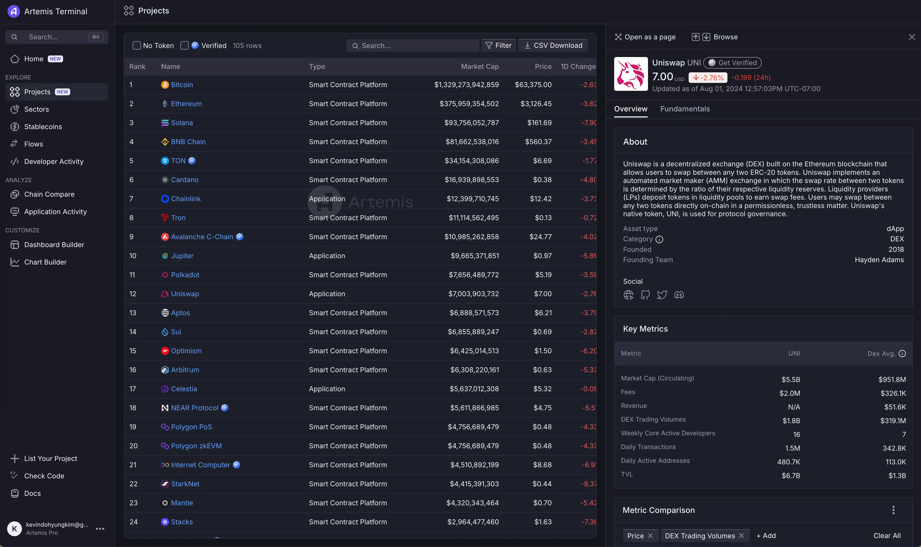Click Avalanche C-Chain verified badge

click(239, 237)
